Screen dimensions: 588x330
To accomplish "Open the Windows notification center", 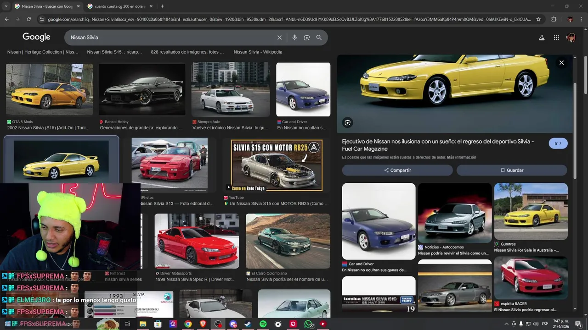I will [578, 324].
